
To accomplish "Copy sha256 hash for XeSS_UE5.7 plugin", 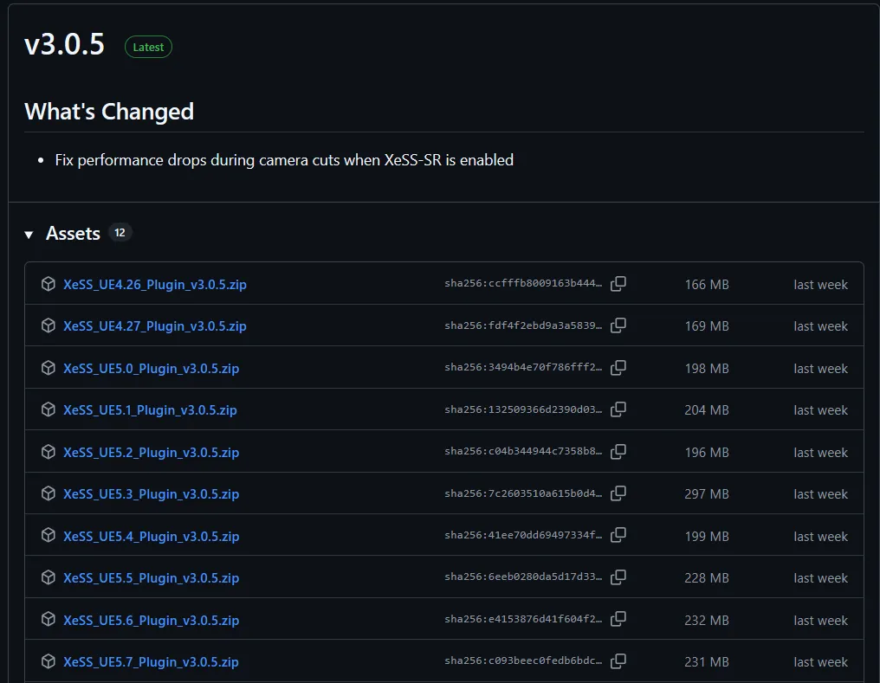I will (618, 661).
